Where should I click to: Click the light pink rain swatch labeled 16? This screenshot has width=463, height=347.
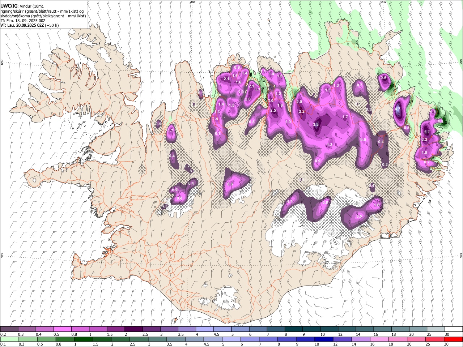click(x=379, y=339)
